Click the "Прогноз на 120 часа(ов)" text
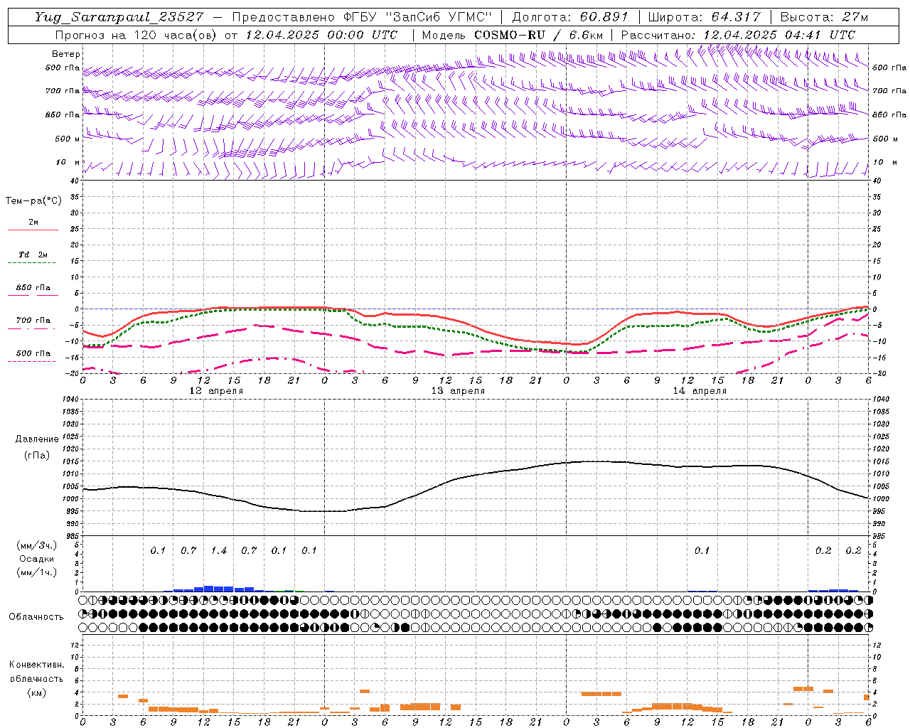 click(136, 35)
